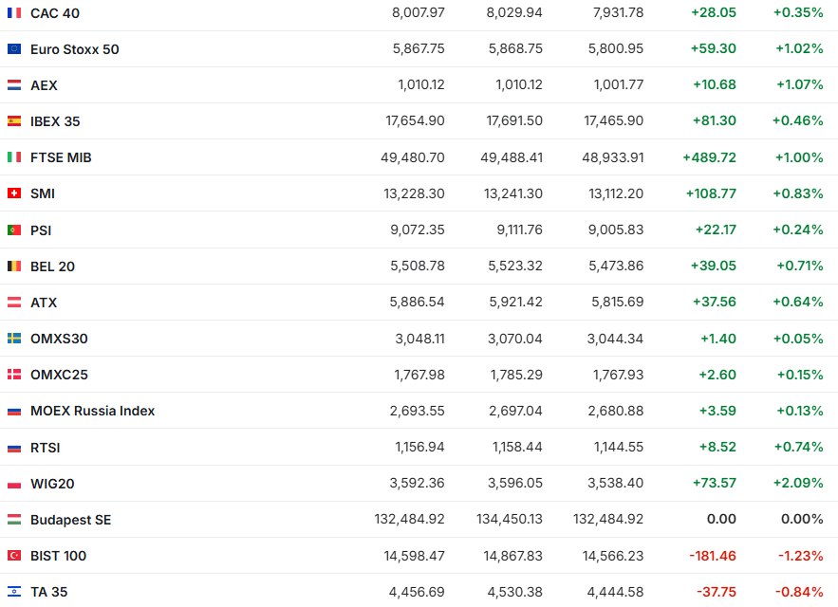Click the Austrian flag icon beside ATX
The image size is (838, 607).
tap(14, 303)
